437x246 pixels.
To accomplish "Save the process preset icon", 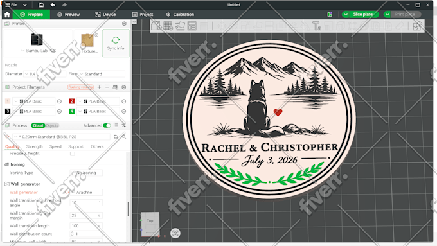I will click(x=116, y=137).
